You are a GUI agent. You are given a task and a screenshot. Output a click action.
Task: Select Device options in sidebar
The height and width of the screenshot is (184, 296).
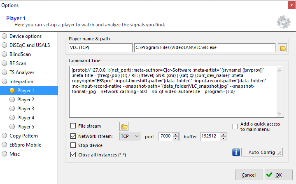[x=25, y=36]
